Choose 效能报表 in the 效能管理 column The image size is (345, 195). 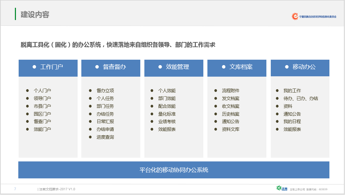(167, 129)
